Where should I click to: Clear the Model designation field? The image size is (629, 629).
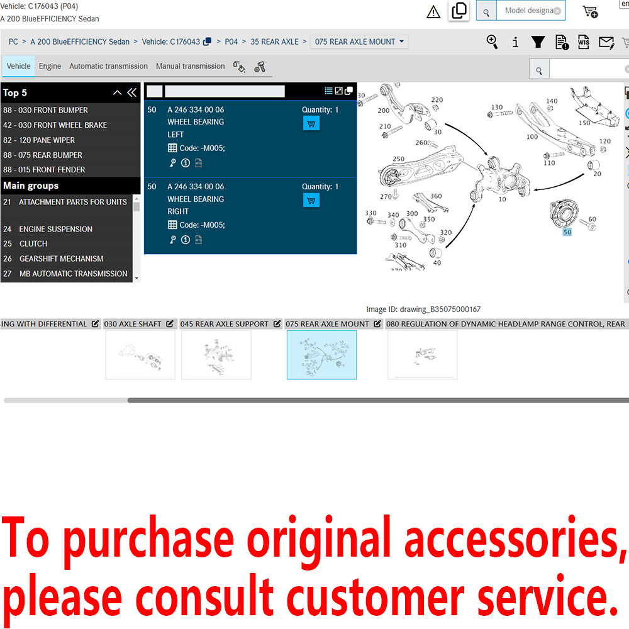pos(557,11)
